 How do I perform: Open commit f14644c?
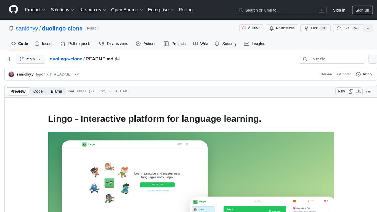tap(327, 74)
